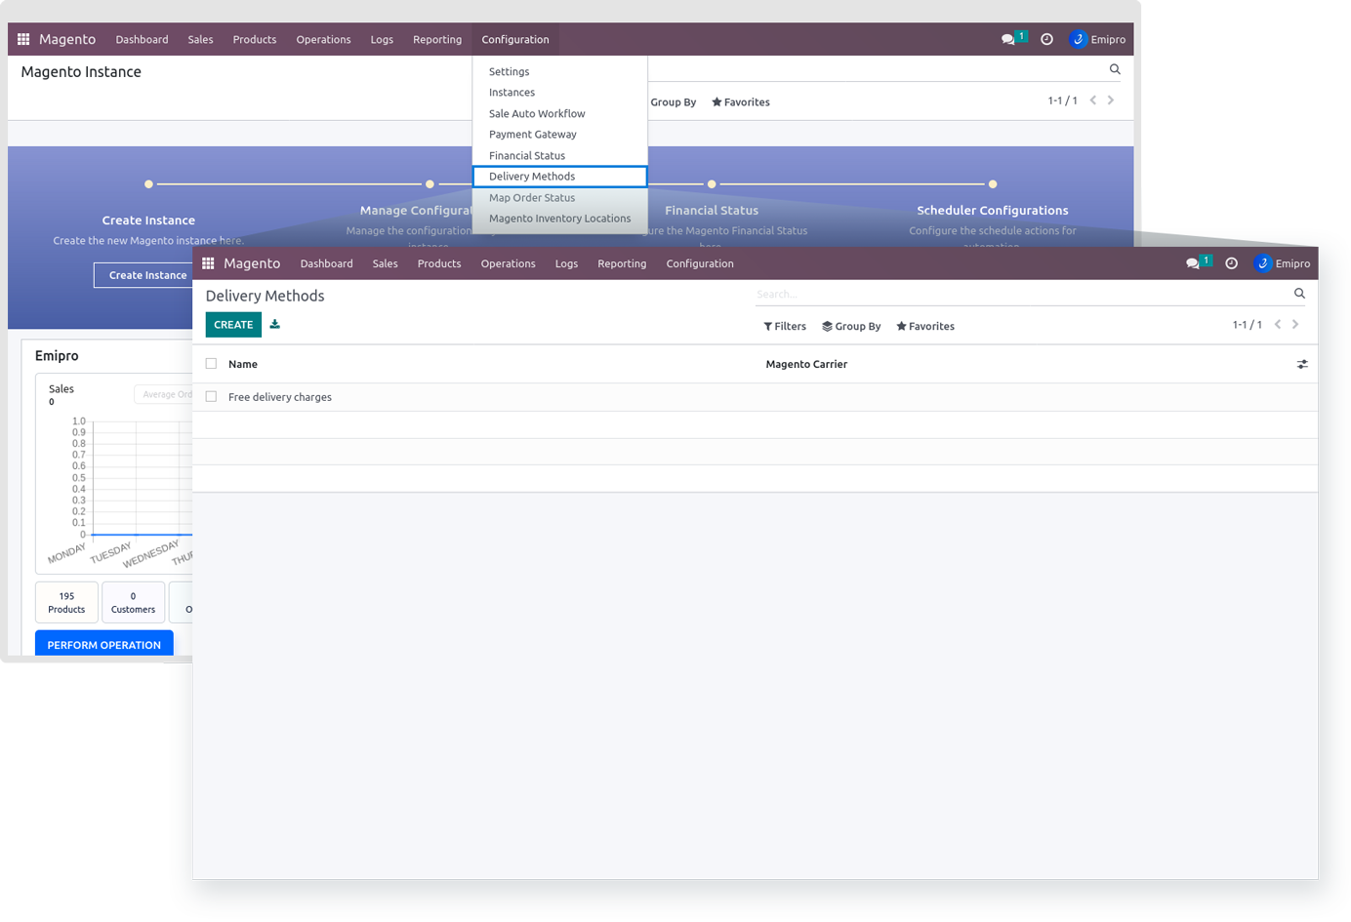Screen dimensions: 1351x922
Task: Click the download export icon beside CREATE
Action: tap(275, 325)
